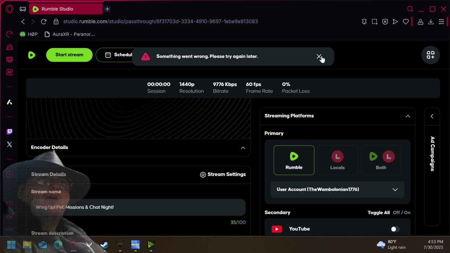The image size is (450, 253).
Task: Toggle the YouTube secondary platform switch
Action: [395, 229]
